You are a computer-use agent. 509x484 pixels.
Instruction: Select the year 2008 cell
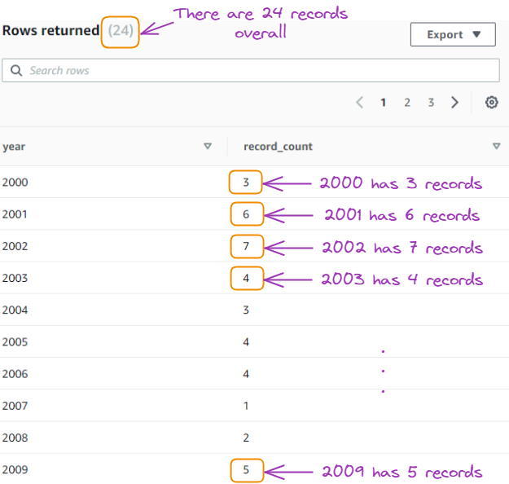click(x=15, y=438)
